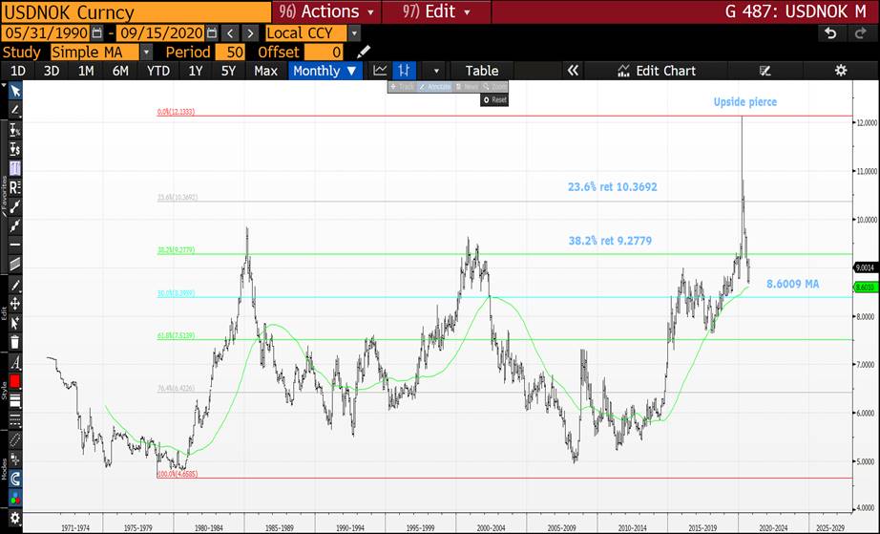Switch to line chart view
This screenshot has width=880, height=534.
coord(380,71)
